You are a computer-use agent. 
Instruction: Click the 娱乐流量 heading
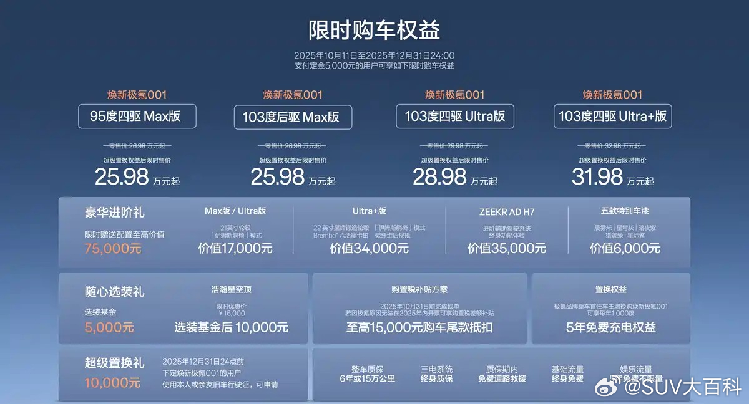pos(635,369)
